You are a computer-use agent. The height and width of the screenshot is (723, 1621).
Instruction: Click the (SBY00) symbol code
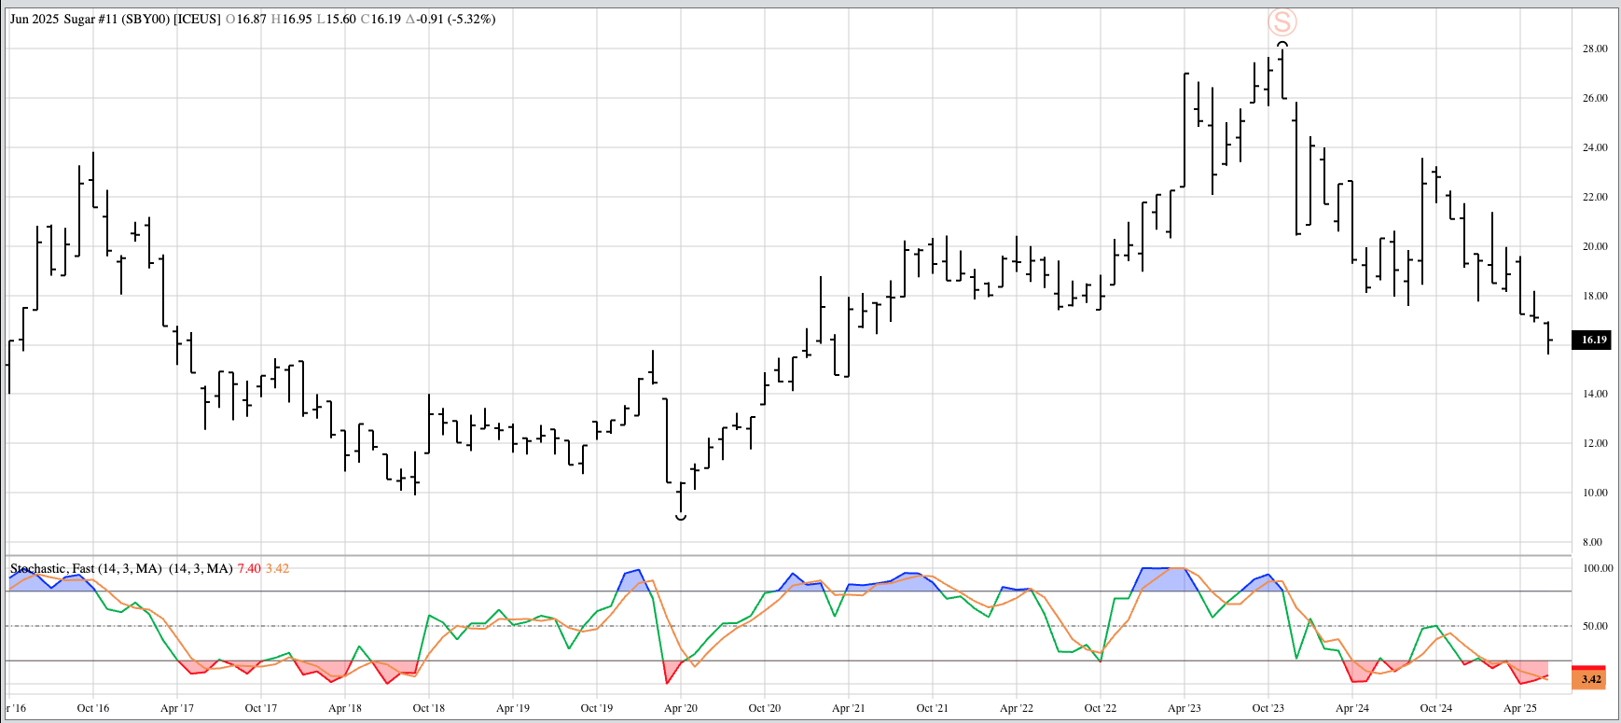click(x=145, y=19)
